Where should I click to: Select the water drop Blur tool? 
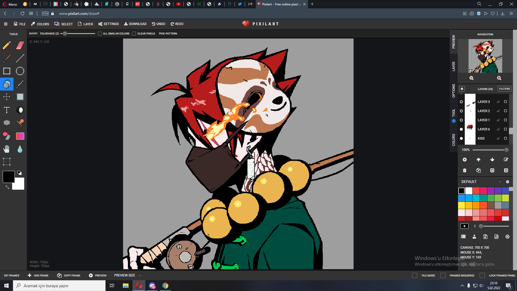[20, 149]
